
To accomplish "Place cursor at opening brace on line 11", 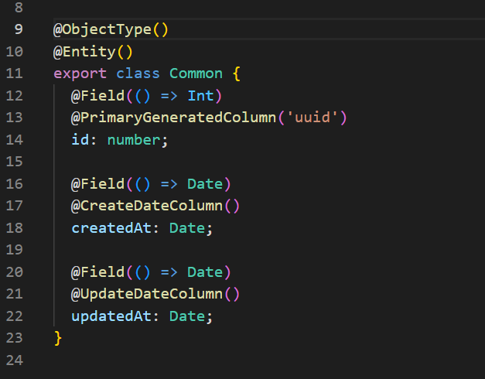I will [x=237, y=74].
